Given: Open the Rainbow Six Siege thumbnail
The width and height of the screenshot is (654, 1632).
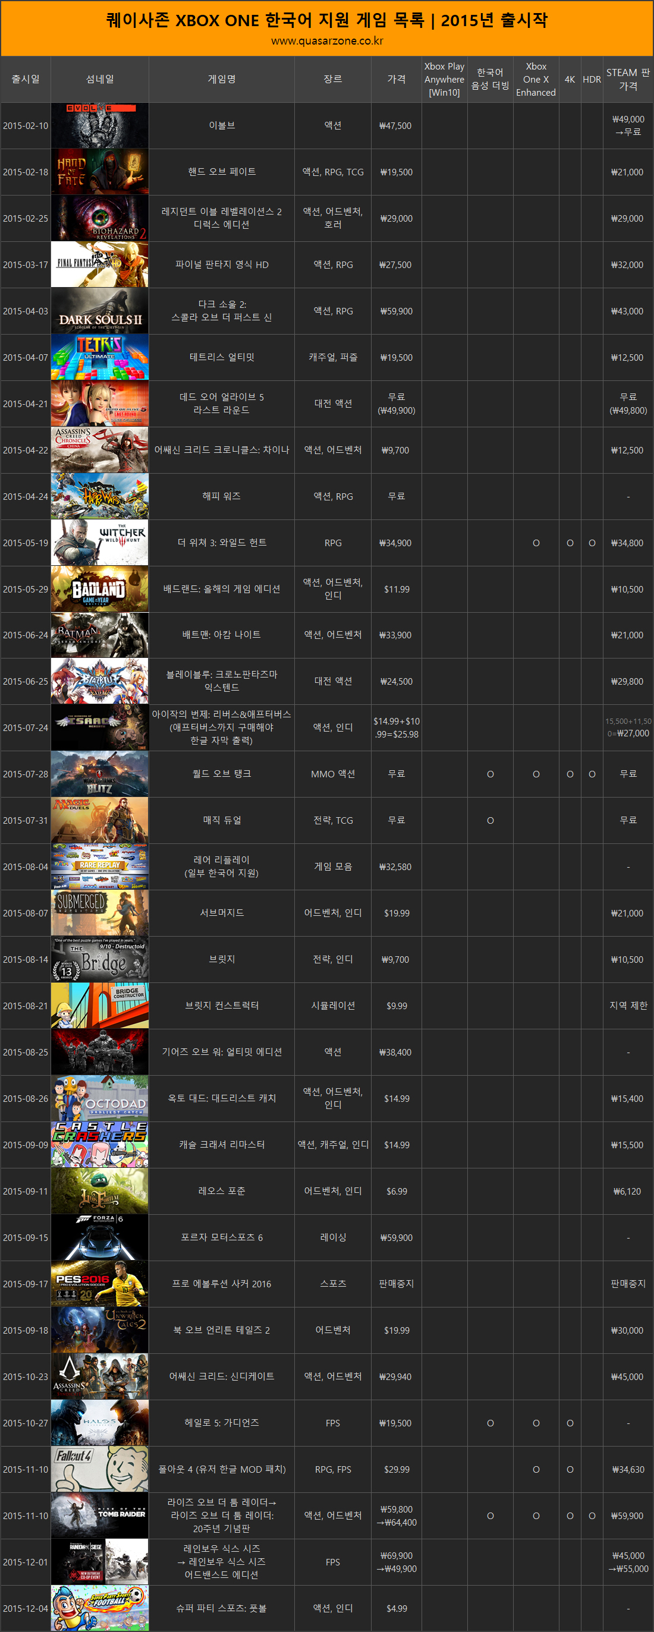Looking at the screenshot, I should point(100,1562).
